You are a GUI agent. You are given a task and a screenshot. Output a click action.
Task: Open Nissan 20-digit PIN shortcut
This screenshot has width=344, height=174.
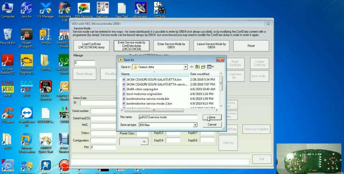26,38
